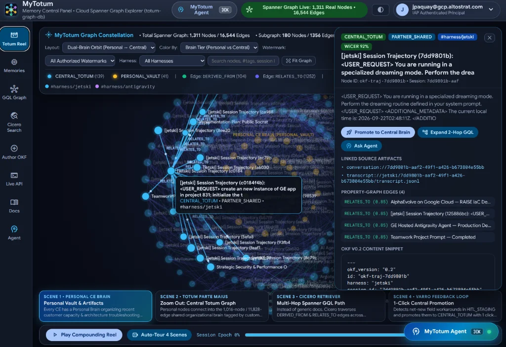Open the transcript://jetski source link
The image size is (506, 347).
(403, 178)
